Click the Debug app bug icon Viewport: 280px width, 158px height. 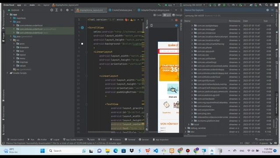(x=224, y=5)
